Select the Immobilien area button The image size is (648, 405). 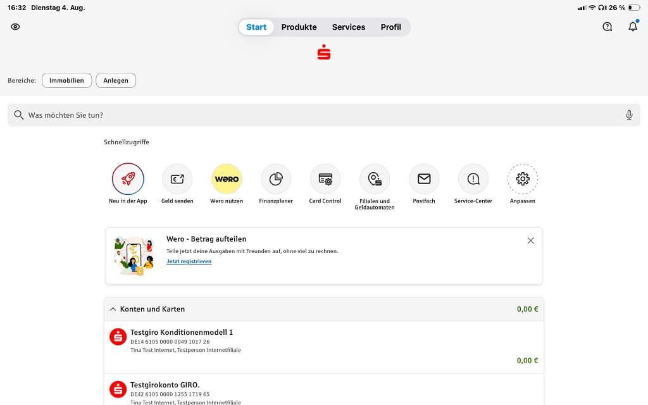click(x=66, y=80)
